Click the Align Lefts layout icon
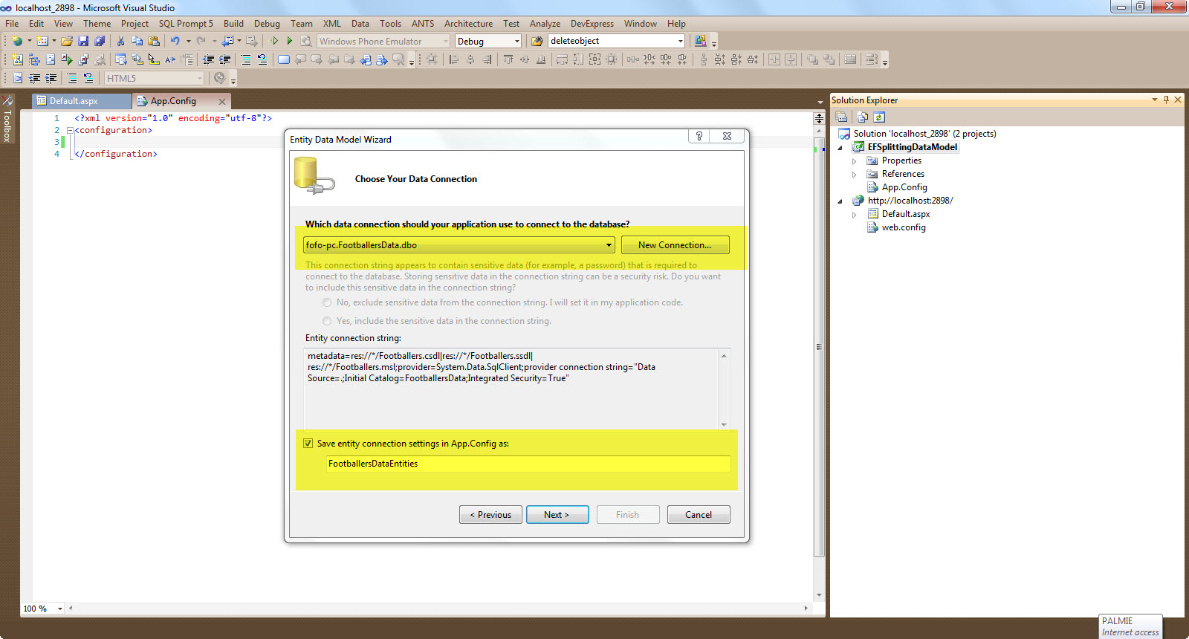The width and height of the screenshot is (1189, 639). click(x=454, y=59)
